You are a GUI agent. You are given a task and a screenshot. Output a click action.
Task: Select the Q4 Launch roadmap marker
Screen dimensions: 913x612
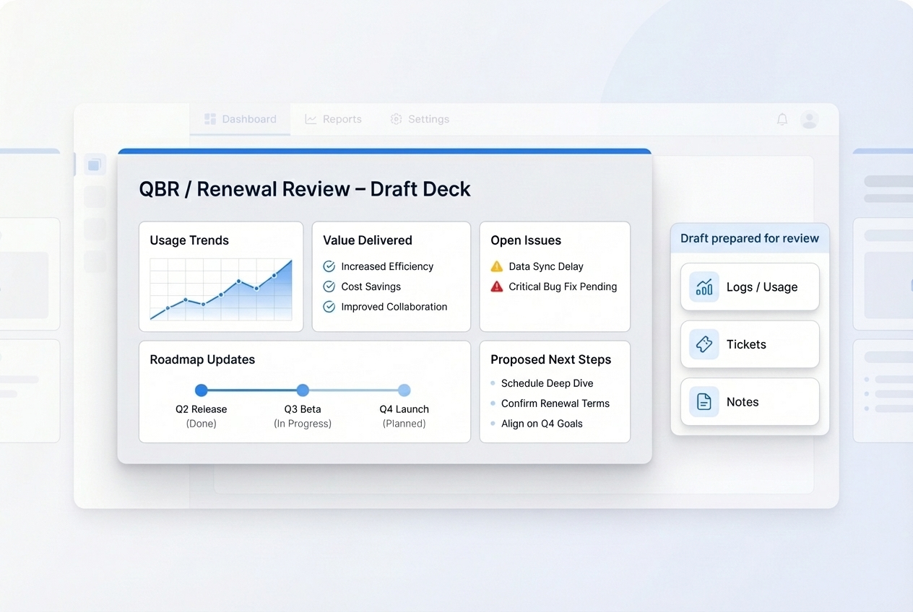(x=404, y=390)
